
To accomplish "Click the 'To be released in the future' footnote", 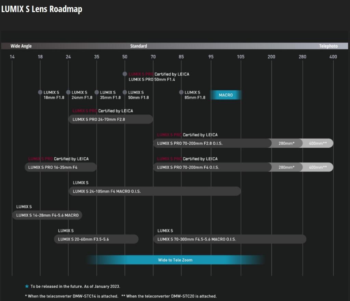I will click(x=75, y=286).
